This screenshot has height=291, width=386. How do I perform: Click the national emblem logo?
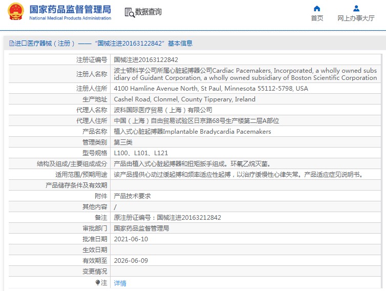[x=16, y=11]
